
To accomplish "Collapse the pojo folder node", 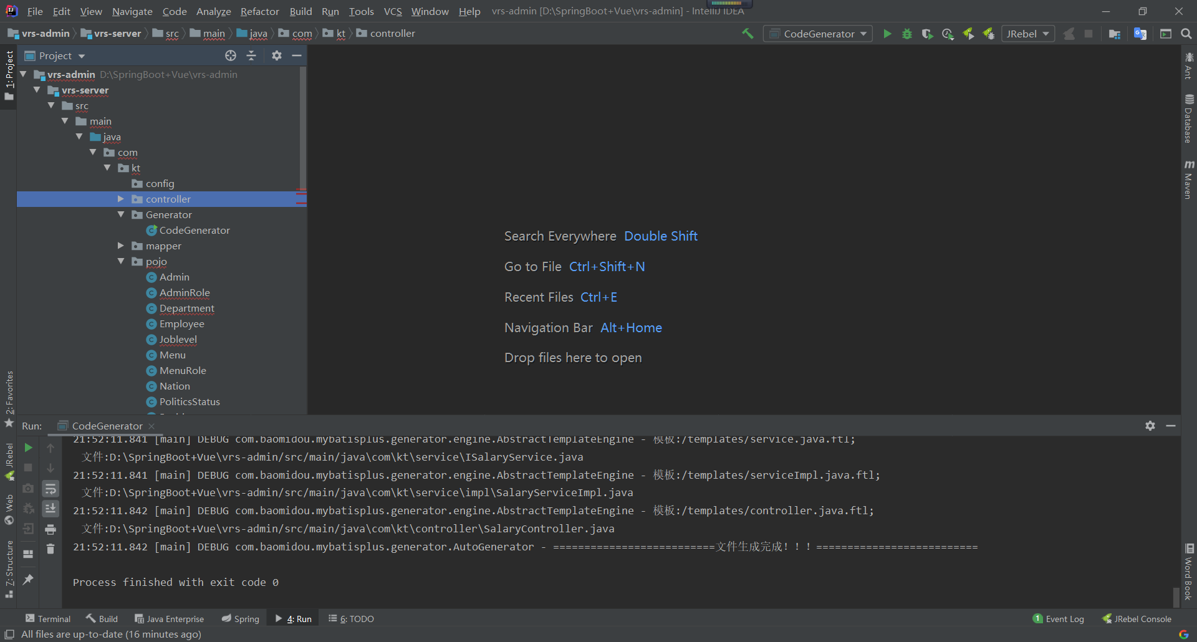I will tap(121, 261).
